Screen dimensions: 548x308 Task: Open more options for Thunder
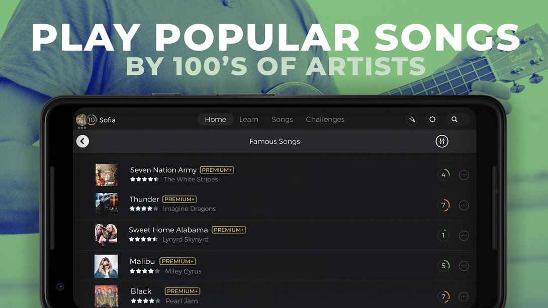click(464, 206)
